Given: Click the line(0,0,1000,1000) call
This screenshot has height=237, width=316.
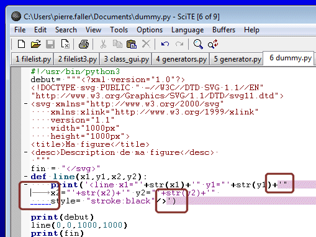Looking at the screenshot, I should click(x=79, y=225).
